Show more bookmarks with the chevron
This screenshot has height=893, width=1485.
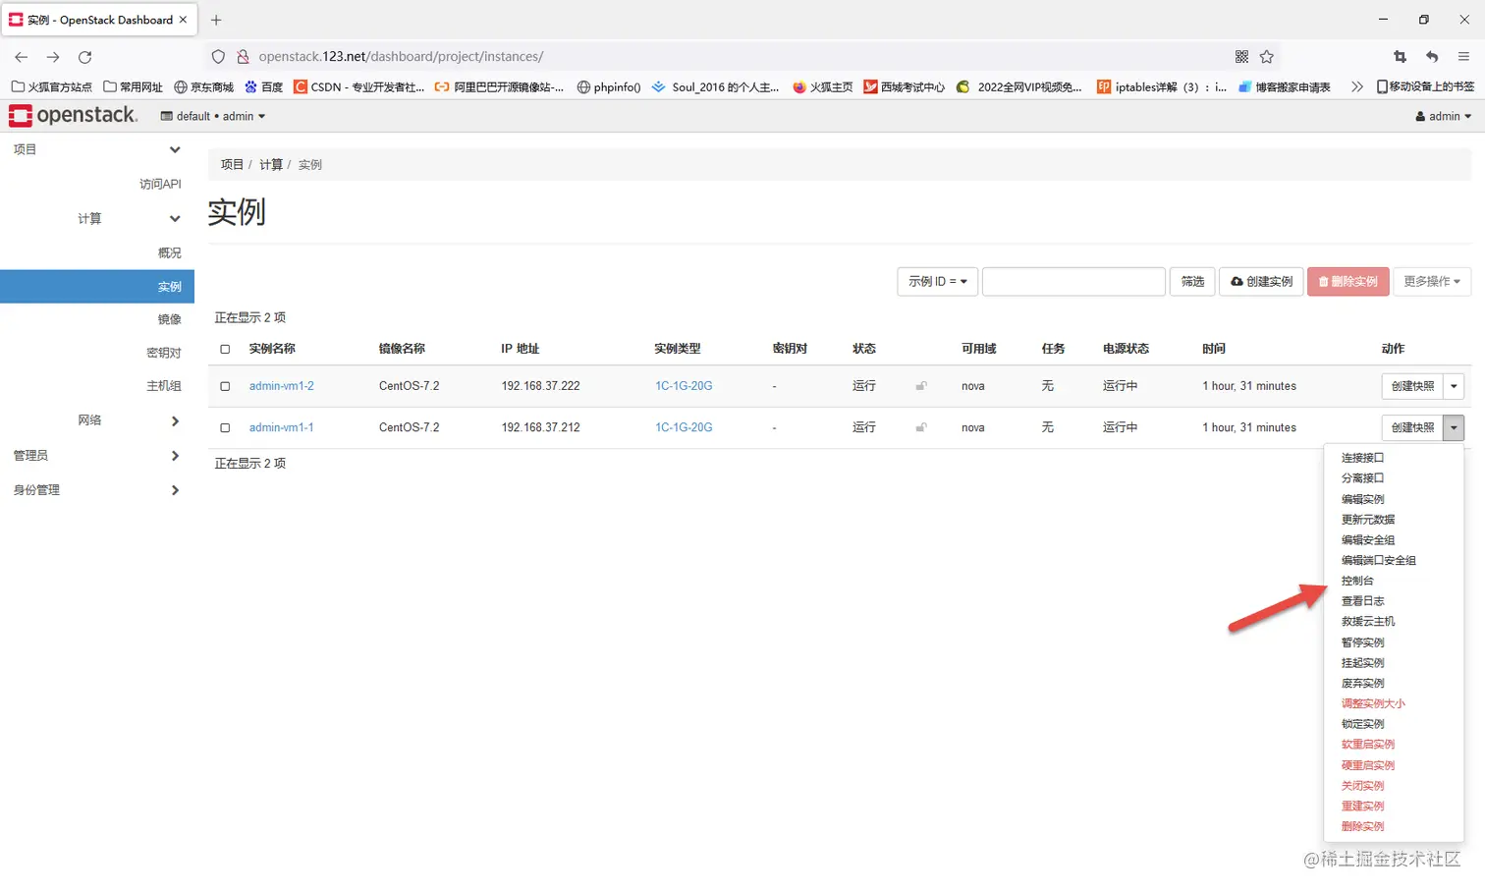point(1357,86)
